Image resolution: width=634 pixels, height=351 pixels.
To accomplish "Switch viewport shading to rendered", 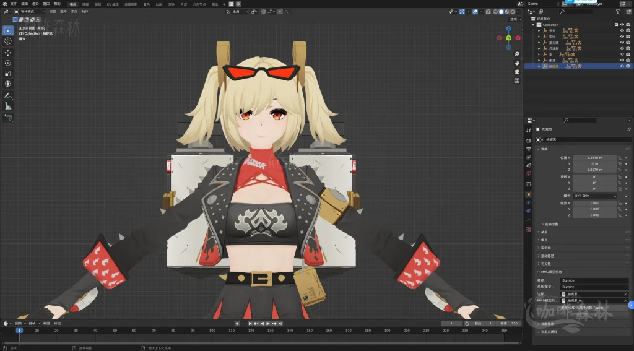I will pyautogui.click(x=513, y=12).
